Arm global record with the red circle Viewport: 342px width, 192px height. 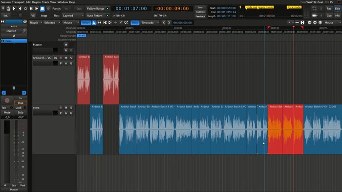pyautogui.click(x=48, y=8)
